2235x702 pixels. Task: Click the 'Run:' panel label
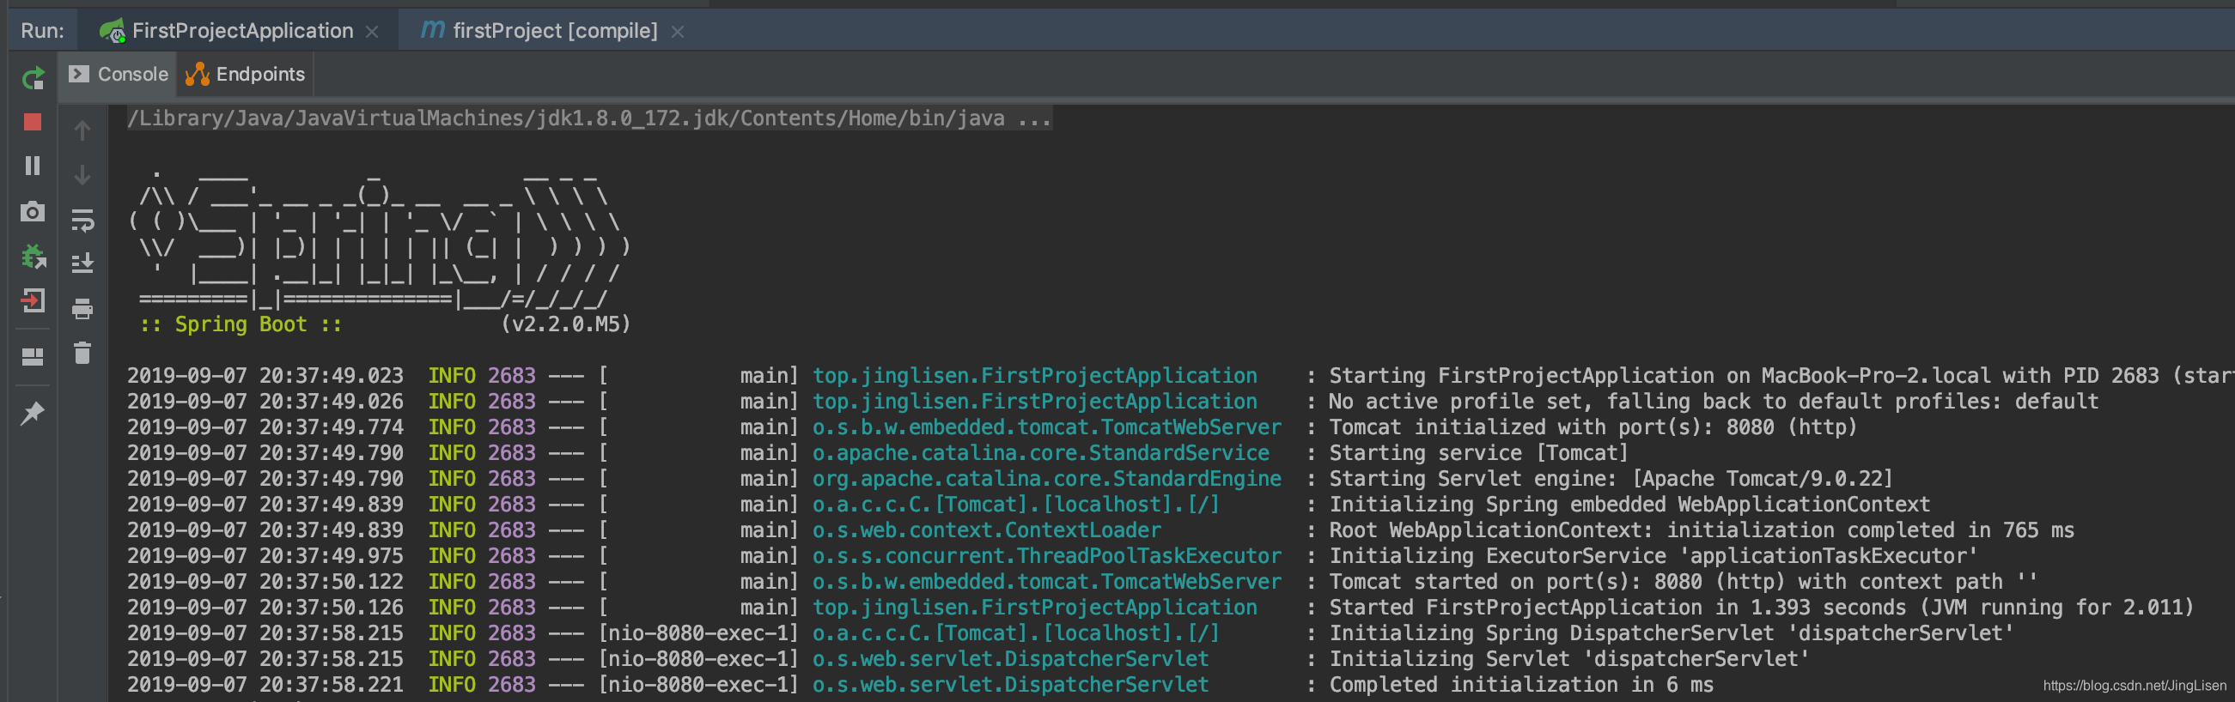[x=42, y=31]
